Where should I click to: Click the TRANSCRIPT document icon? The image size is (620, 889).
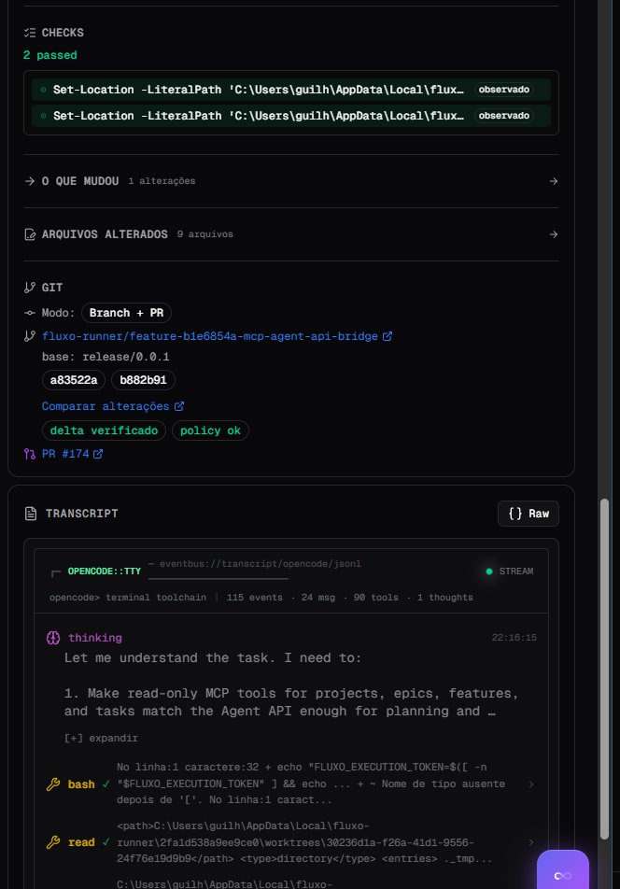[x=31, y=514]
